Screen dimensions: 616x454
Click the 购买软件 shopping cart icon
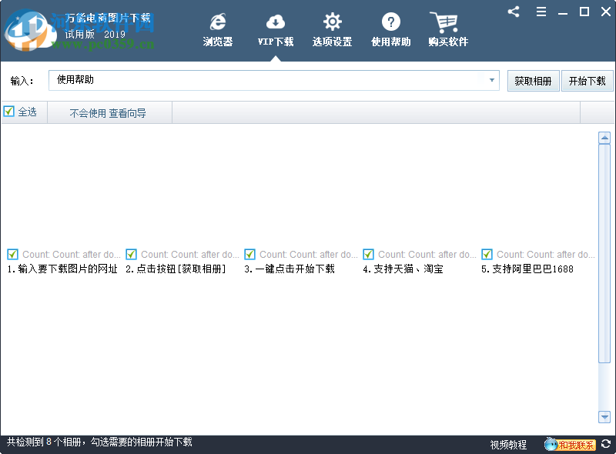click(x=444, y=22)
